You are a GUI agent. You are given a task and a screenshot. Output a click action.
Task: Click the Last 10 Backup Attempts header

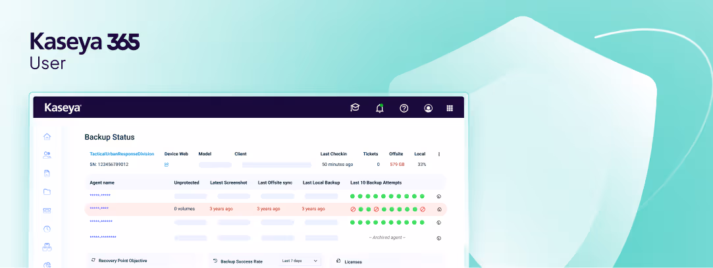coord(376,182)
